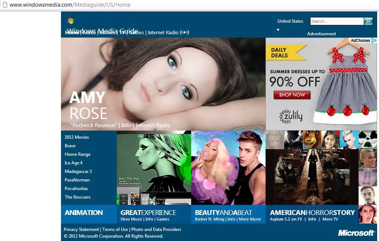Click the Amy Rose featured banner image
379x241 pixels.
[163, 84]
